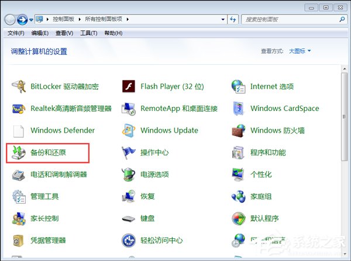Click the 备份和还原 backup icon
The height and width of the screenshot is (261, 351).
[19, 153]
